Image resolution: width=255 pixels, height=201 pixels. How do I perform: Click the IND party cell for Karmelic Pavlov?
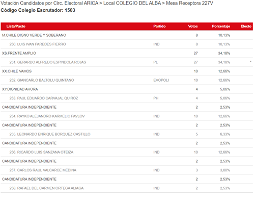click(156, 116)
